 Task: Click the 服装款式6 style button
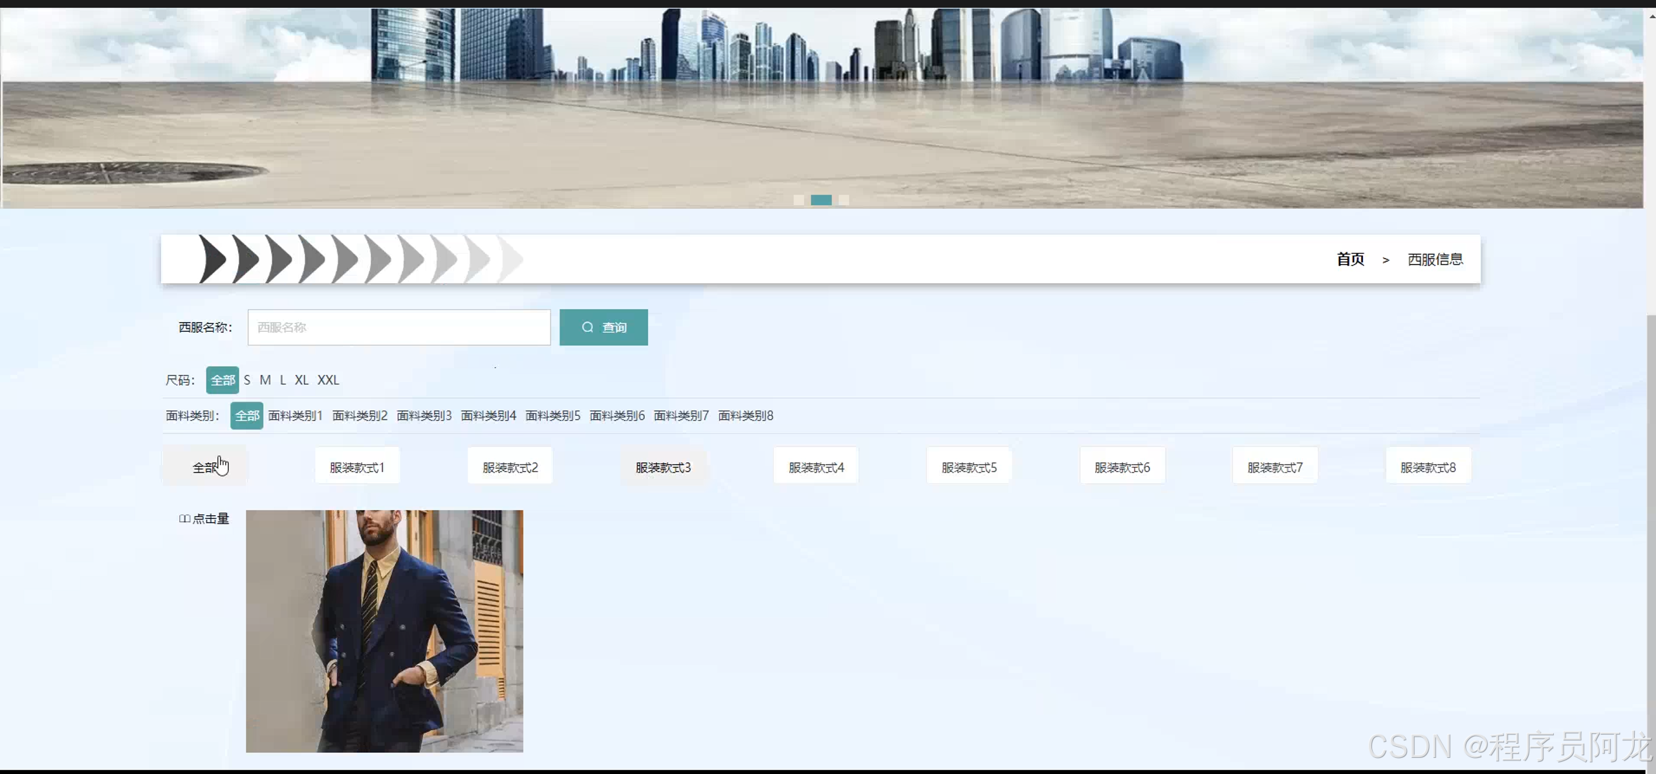coord(1122,467)
